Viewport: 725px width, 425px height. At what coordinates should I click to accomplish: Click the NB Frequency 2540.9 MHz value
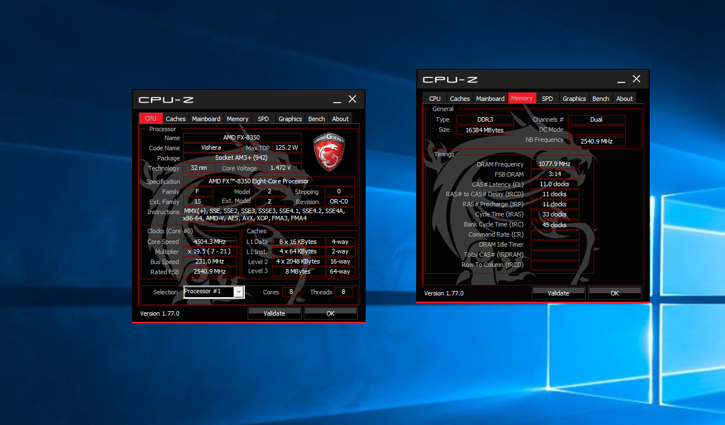[x=596, y=141]
